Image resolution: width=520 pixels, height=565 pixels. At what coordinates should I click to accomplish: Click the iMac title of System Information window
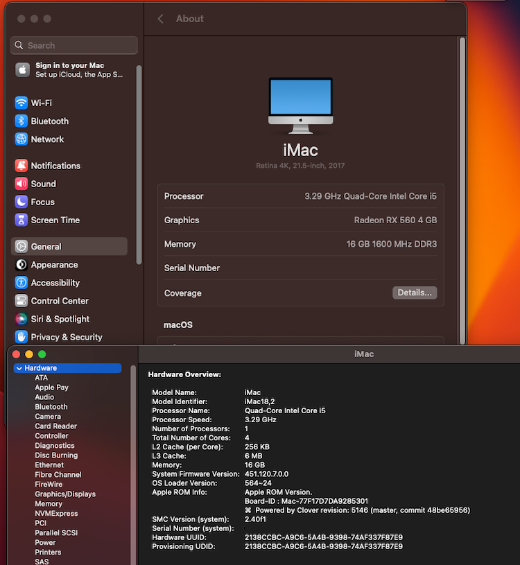click(364, 354)
